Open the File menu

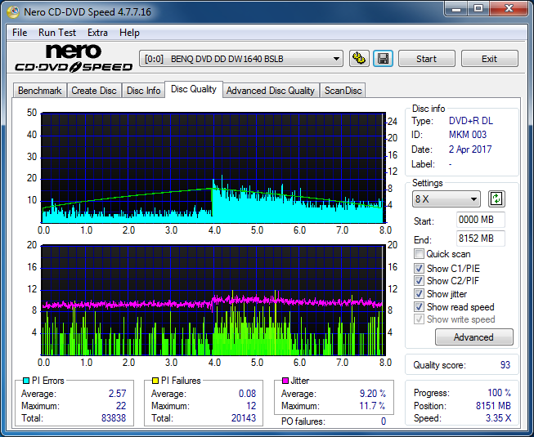tap(20, 33)
